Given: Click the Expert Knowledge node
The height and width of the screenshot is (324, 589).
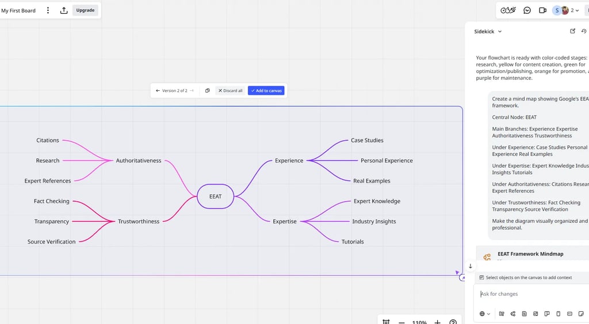Looking at the screenshot, I should coord(377,201).
